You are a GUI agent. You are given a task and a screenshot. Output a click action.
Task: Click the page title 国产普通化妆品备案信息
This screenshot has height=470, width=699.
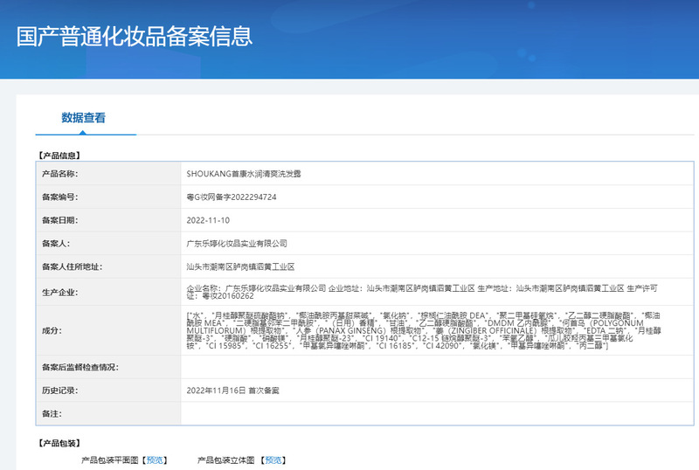coord(135,36)
